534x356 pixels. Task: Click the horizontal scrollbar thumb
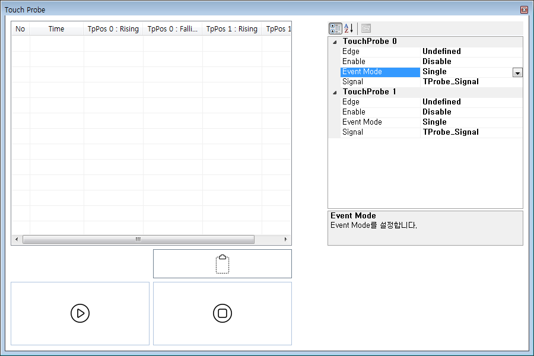click(138, 240)
